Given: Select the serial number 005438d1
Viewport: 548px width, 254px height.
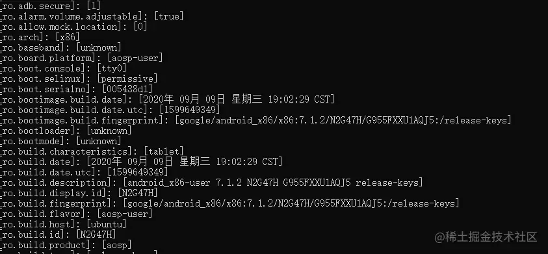Looking at the screenshot, I should click(x=127, y=89).
